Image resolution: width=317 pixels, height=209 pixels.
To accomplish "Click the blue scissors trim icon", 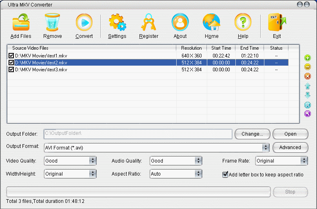I will [x=308, y=105].
